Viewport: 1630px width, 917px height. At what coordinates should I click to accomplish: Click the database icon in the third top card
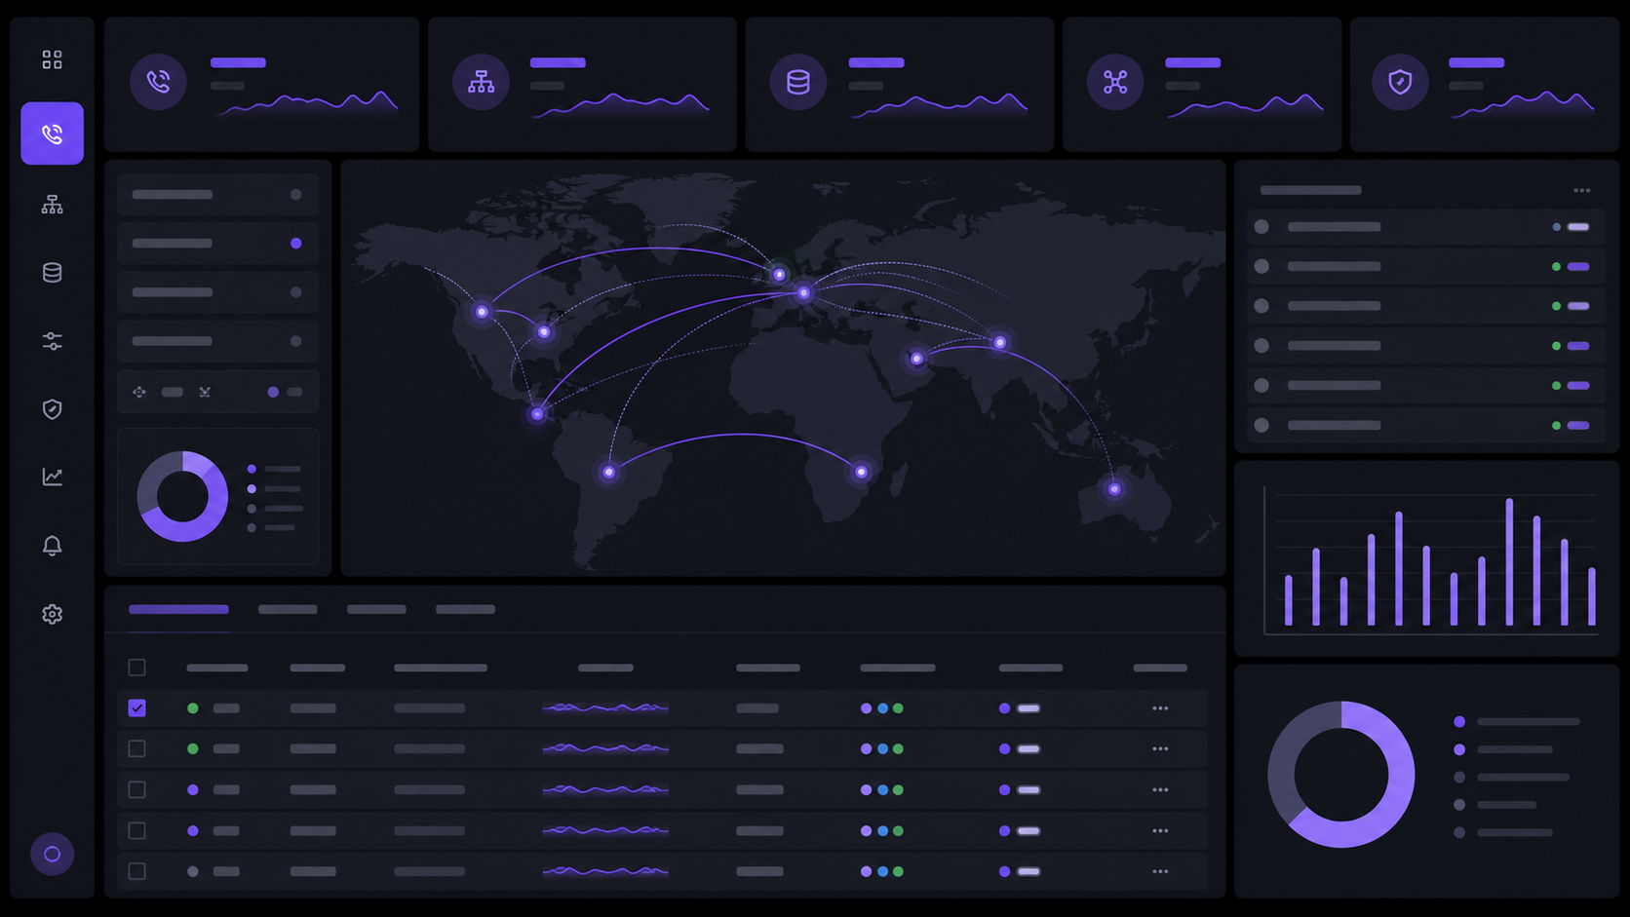coord(798,82)
